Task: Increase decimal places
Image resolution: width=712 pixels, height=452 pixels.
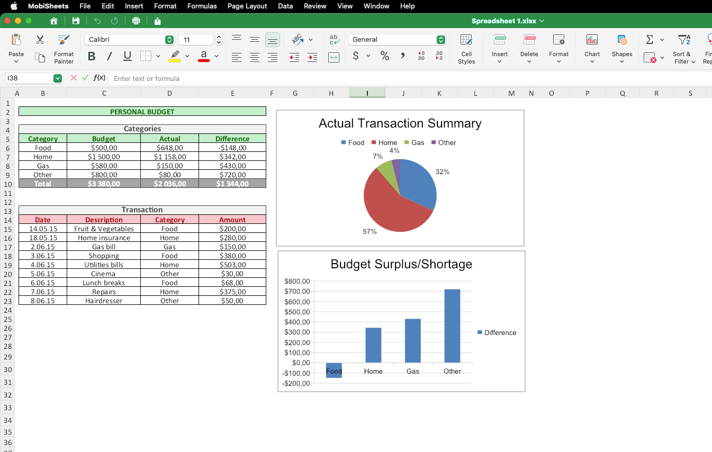Action: coord(421,56)
